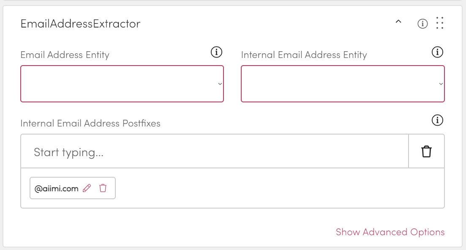Show info for Internal Email Address Entity
Screen dimensions: 466x250
tap(437, 52)
